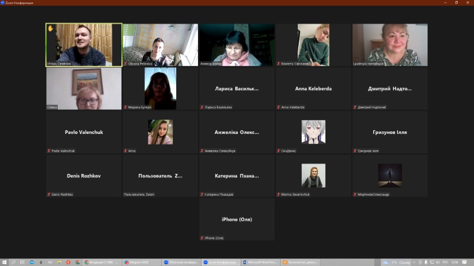Open Windows taskbar search
Screen dimensions: 474x266
click(x=13, y=262)
